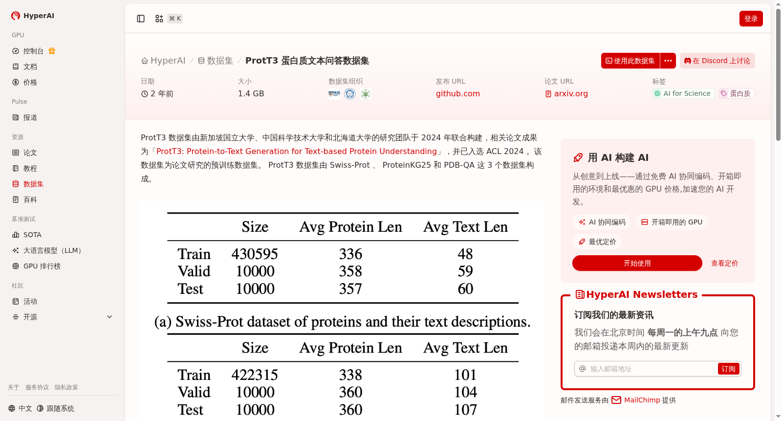Click the 订阅 button

(728, 369)
